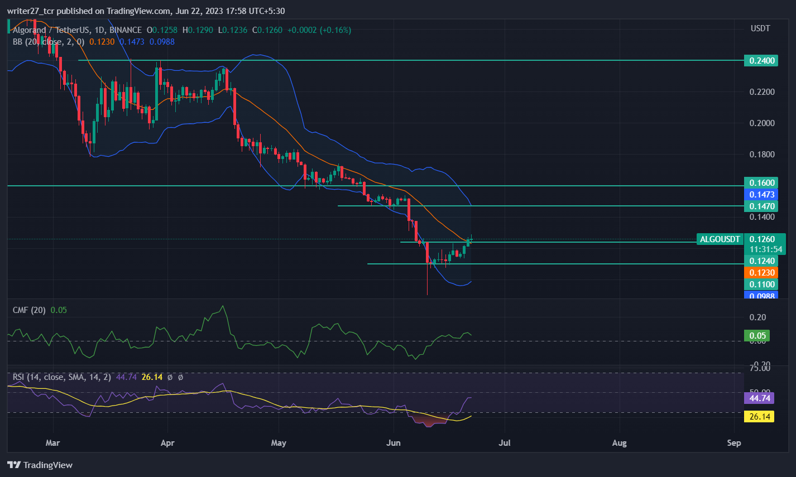Select the 0.2400 horizontal line price label
The height and width of the screenshot is (477, 796).
[762, 60]
